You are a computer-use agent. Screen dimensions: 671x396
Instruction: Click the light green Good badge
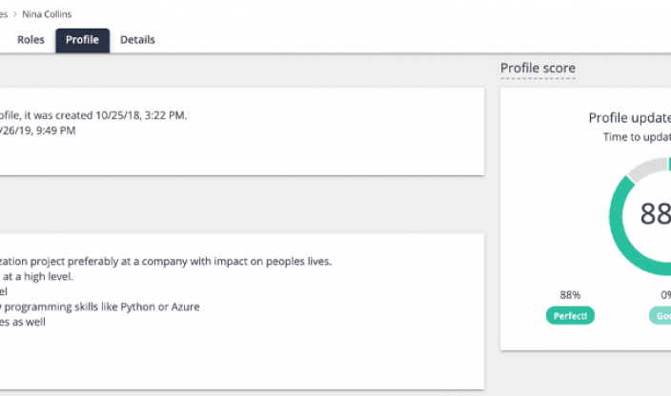tap(661, 316)
